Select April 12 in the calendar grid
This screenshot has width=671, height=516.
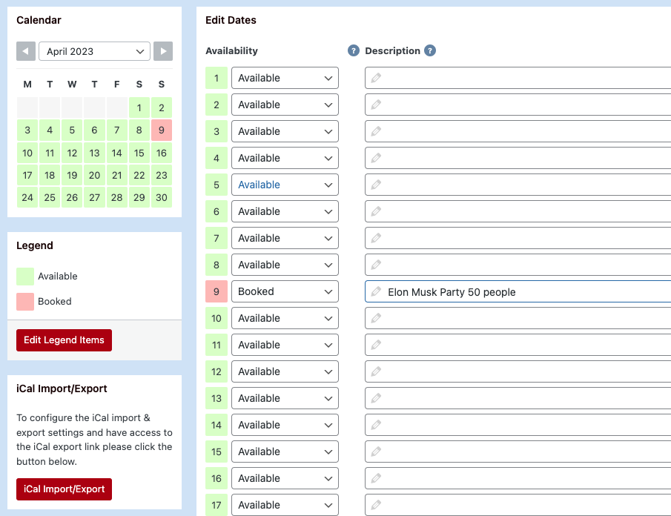pyautogui.click(x=72, y=153)
